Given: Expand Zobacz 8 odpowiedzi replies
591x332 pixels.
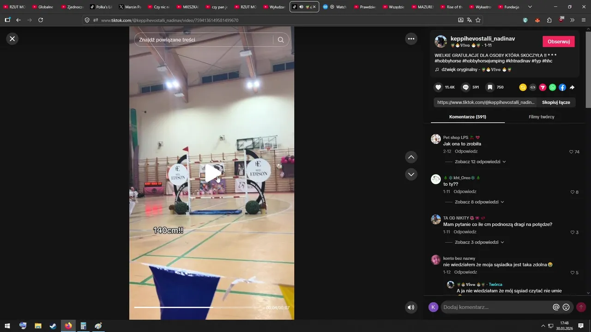Looking at the screenshot, I should pyautogui.click(x=479, y=202).
